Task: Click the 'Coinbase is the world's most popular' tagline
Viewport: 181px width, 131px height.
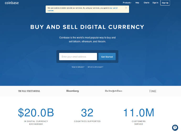Action: click(87, 40)
